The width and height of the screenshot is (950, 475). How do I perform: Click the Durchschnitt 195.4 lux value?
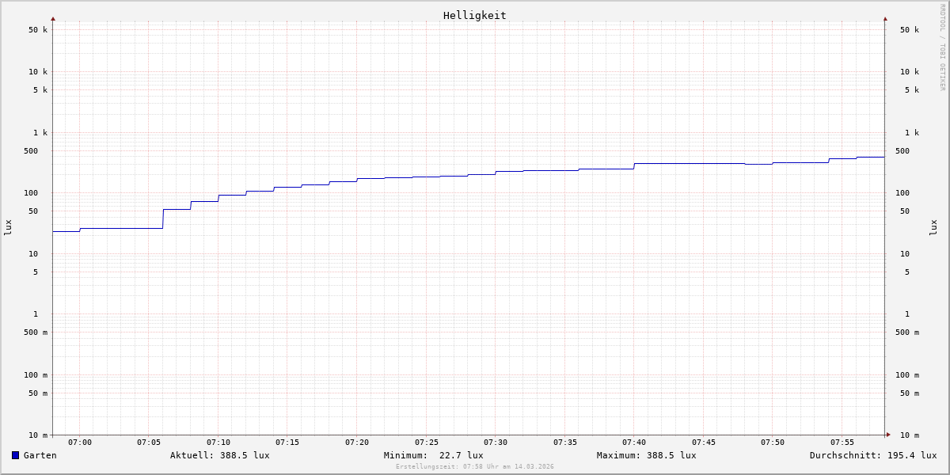(872, 455)
